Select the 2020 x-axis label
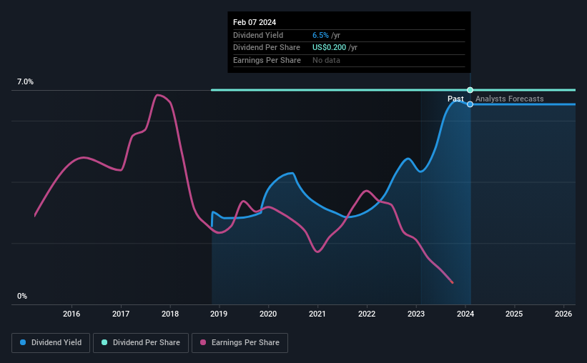Image resolution: width=587 pixels, height=363 pixels. pyautogui.click(x=268, y=314)
